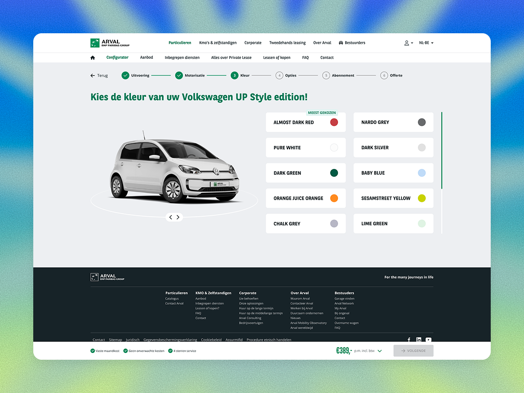
Task: Click the Volgende button
Action: pos(413,351)
